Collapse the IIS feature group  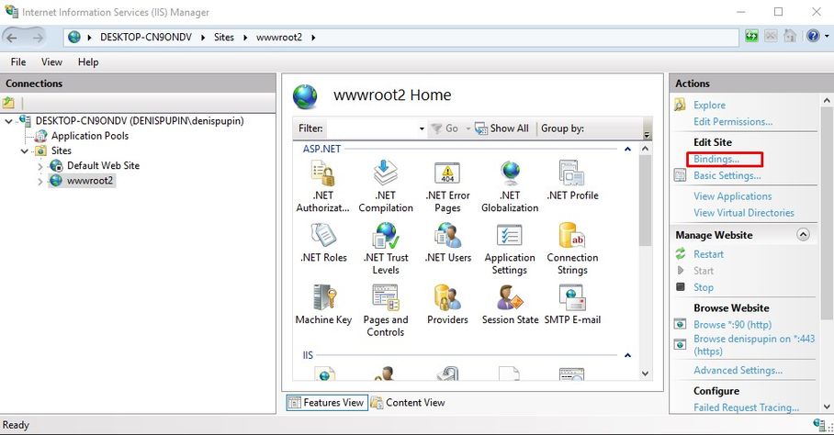coord(627,355)
